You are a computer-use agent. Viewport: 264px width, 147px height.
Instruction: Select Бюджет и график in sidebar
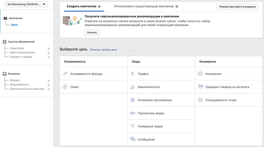click(21, 57)
